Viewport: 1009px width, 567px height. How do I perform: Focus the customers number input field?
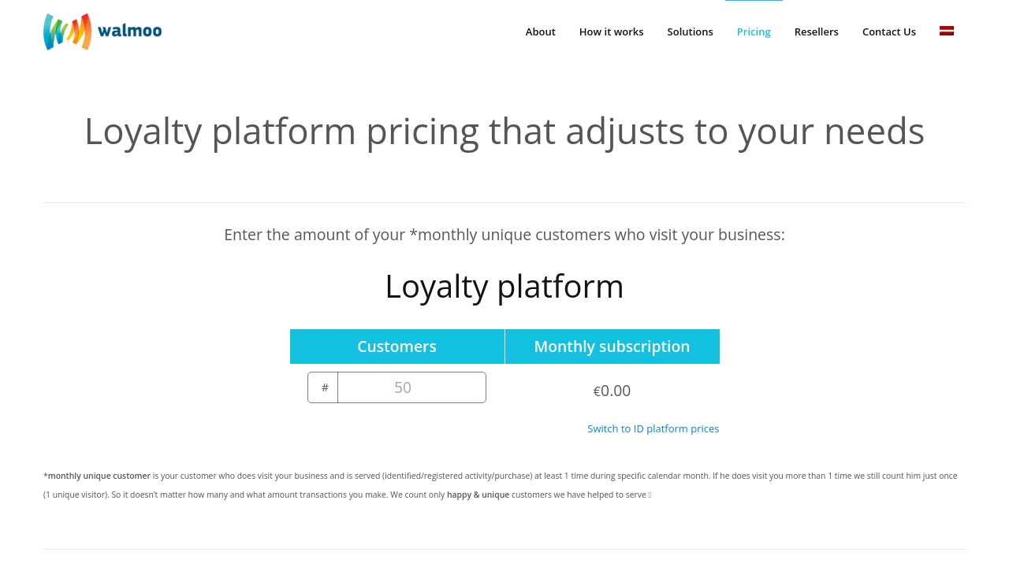[411, 387]
